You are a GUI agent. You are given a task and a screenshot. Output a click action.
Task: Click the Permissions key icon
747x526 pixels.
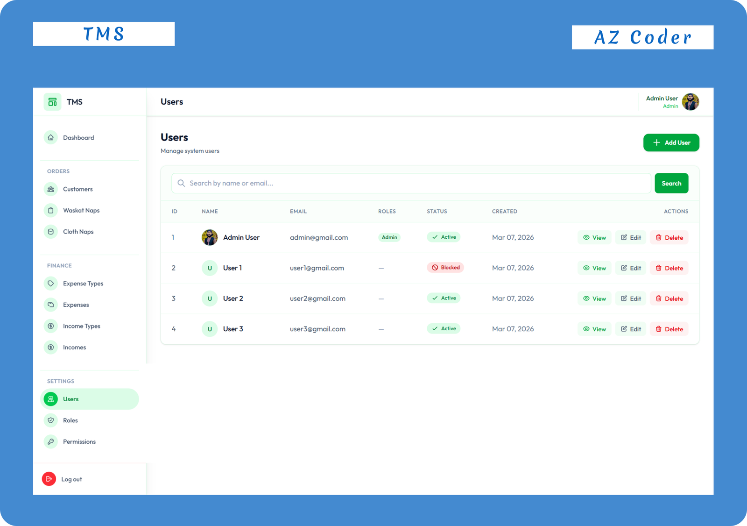click(x=50, y=441)
